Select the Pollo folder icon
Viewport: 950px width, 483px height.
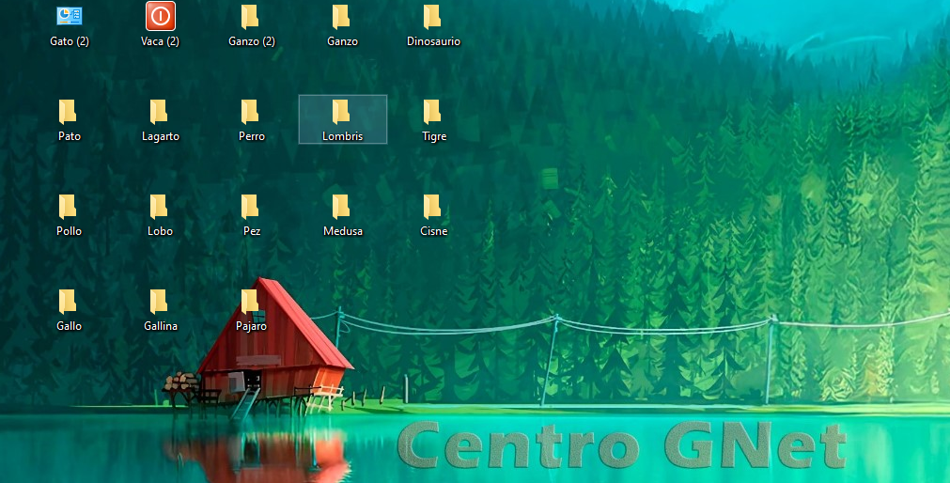pos(68,207)
